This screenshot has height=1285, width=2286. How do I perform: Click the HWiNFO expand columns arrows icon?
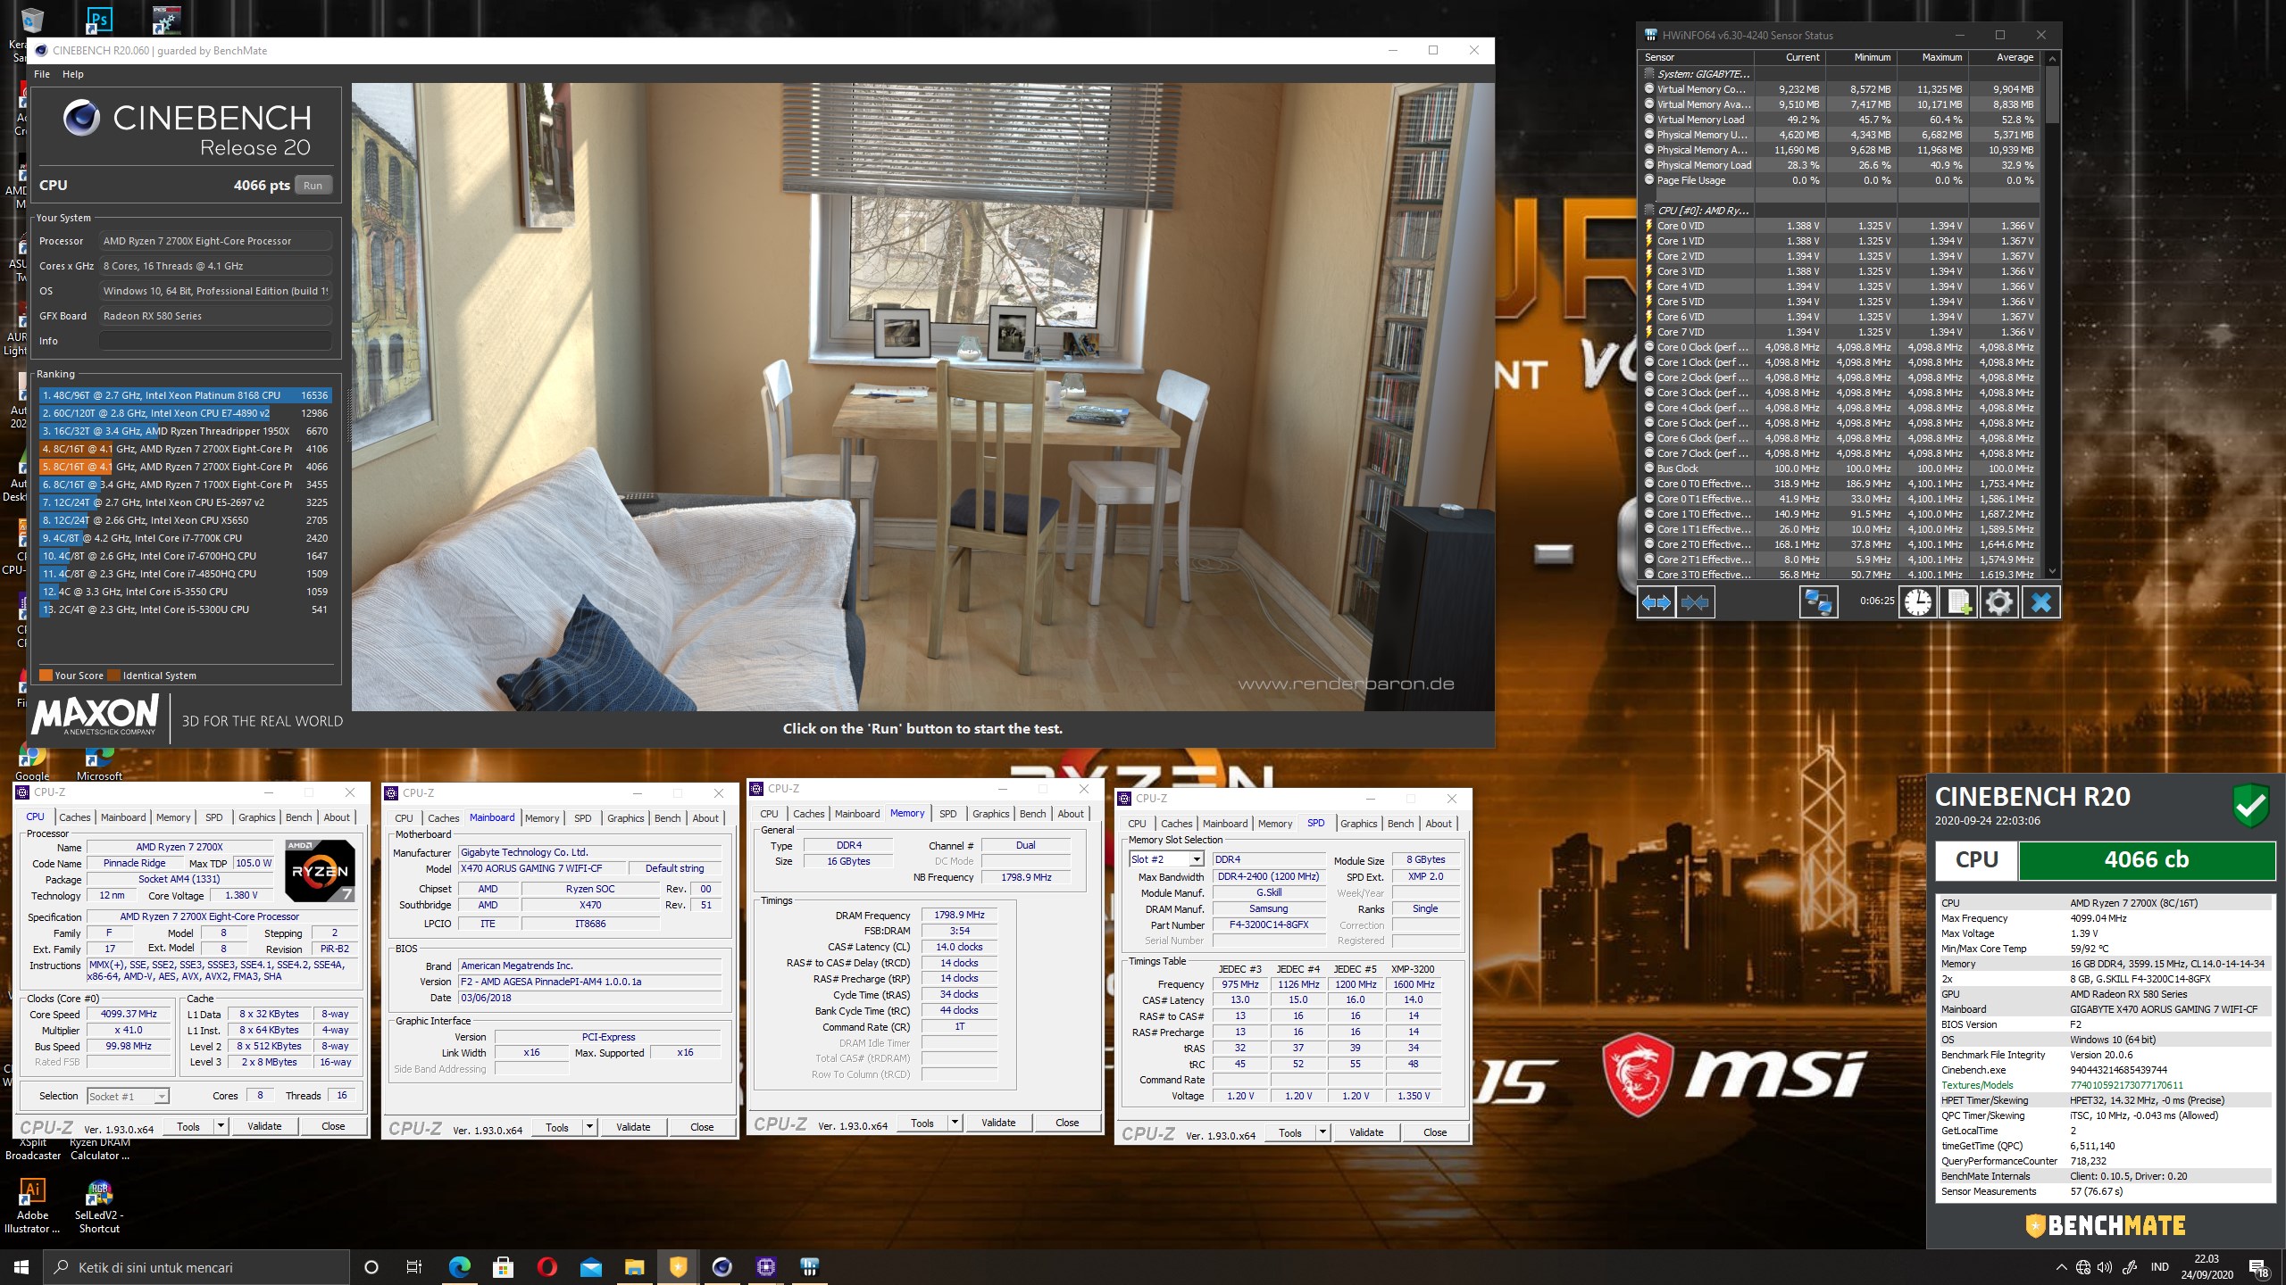click(1656, 602)
